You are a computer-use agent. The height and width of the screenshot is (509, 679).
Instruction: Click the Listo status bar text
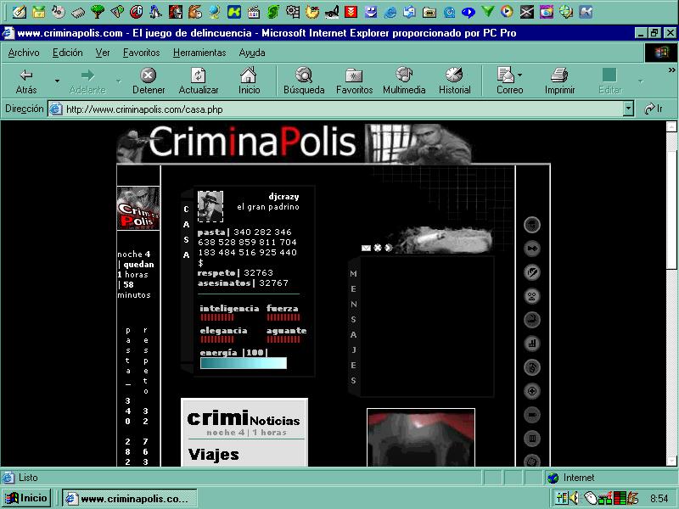point(28,478)
